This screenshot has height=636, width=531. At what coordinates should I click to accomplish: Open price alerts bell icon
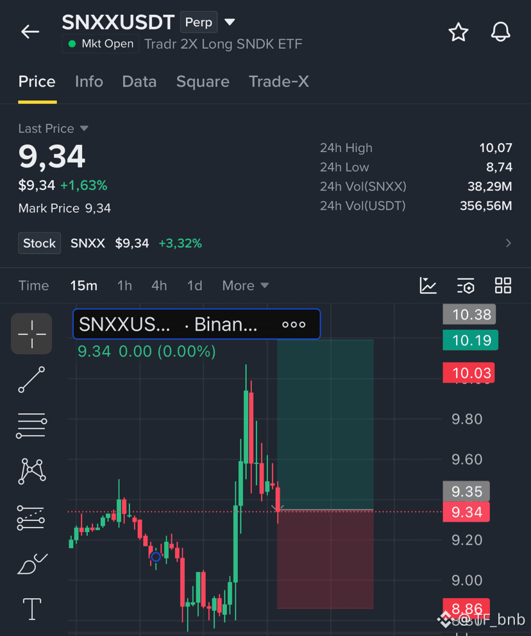pos(501,31)
